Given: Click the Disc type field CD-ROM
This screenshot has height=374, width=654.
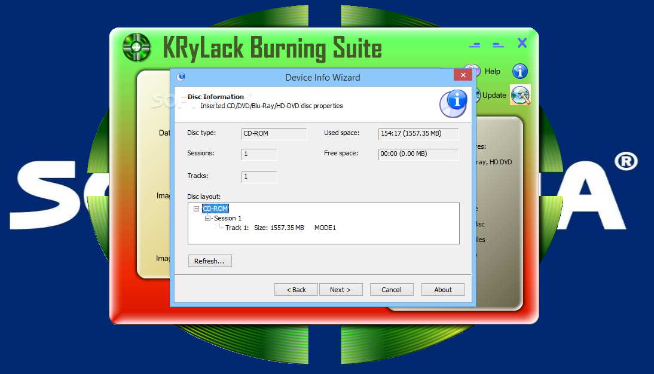Looking at the screenshot, I should [274, 134].
